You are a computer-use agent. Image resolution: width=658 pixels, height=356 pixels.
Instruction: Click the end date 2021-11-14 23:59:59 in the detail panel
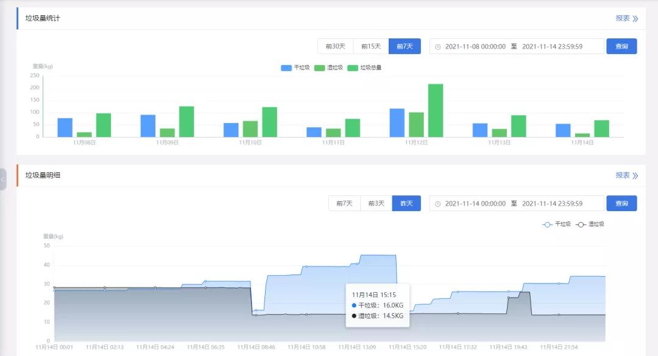tap(552, 204)
